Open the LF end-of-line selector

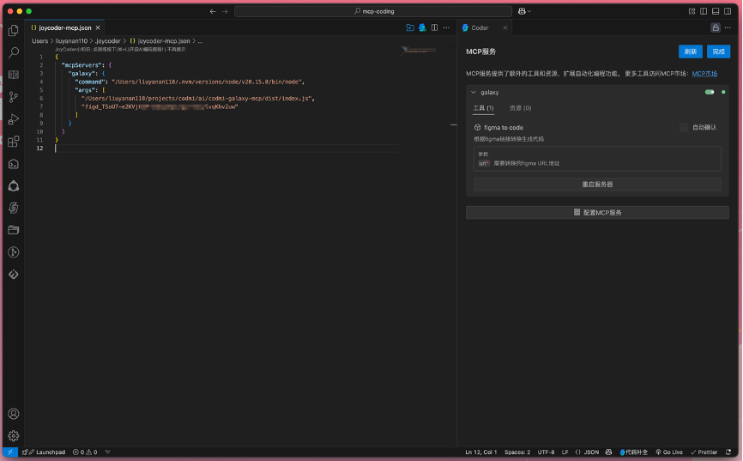(x=565, y=452)
